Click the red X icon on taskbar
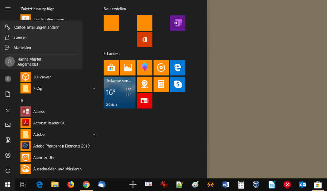This screenshot has height=191, width=327. [287, 185]
